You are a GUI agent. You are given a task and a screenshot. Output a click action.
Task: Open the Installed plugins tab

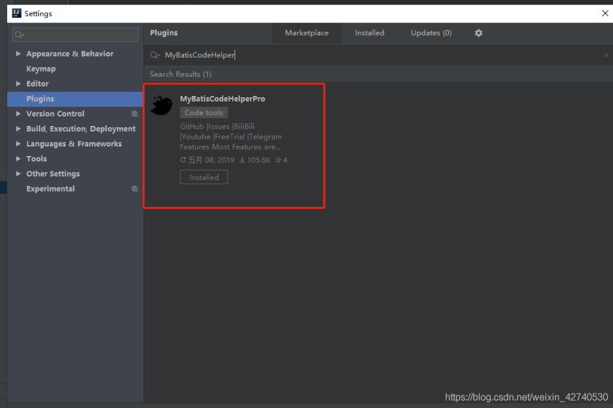point(369,33)
